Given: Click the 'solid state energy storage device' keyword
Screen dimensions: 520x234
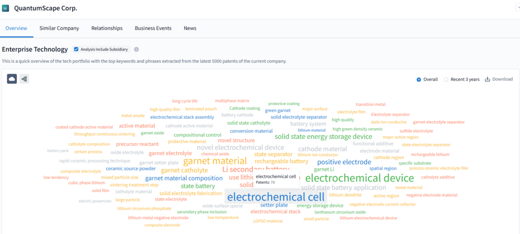Looking at the screenshot, I should coord(323,136).
